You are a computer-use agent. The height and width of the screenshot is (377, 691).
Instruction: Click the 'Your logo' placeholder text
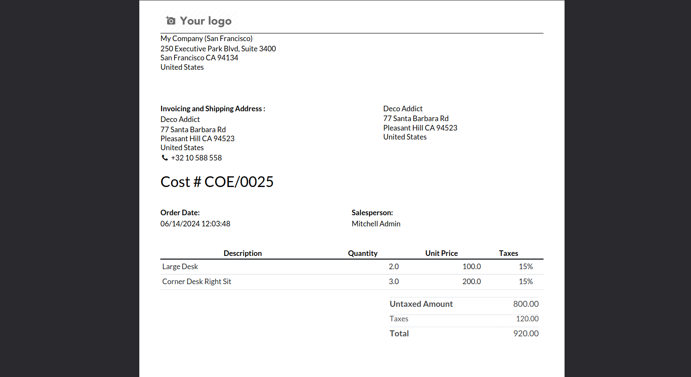point(205,21)
